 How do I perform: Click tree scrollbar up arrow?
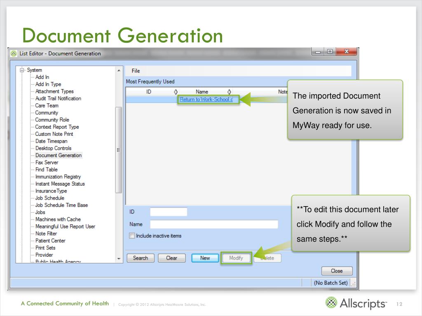(x=119, y=70)
